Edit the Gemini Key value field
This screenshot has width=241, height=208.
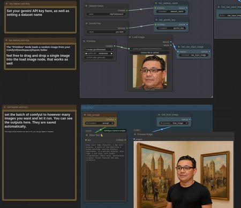click(106, 32)
